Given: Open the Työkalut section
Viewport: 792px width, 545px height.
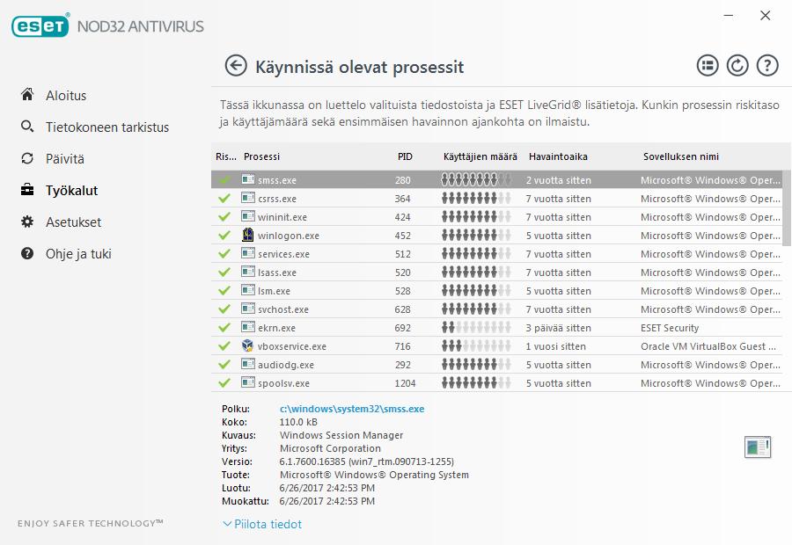Looking at the screenshot, I should (72, 191).
